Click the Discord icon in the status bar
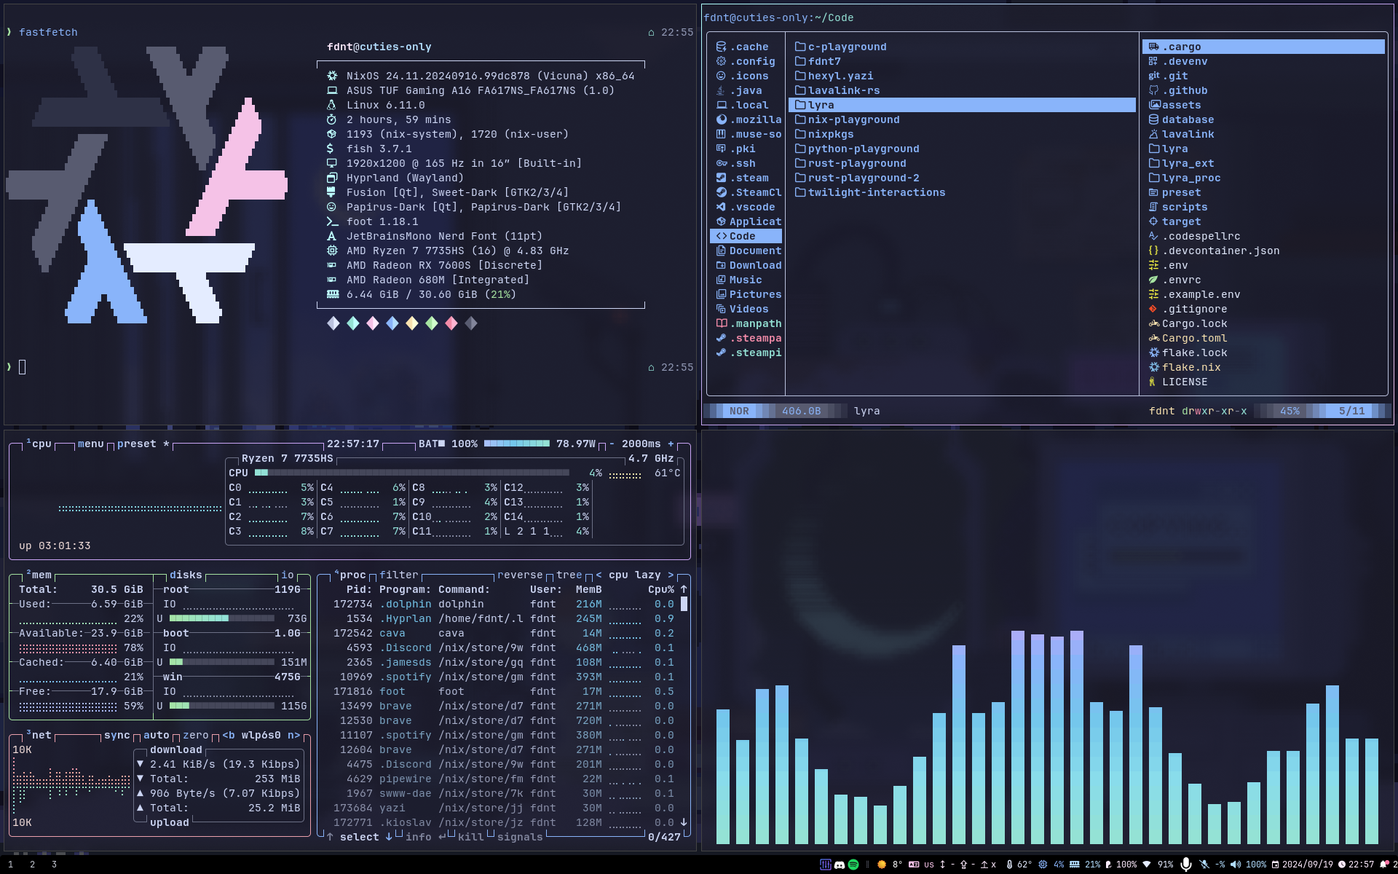1398x874 pixels. [839, 865]
